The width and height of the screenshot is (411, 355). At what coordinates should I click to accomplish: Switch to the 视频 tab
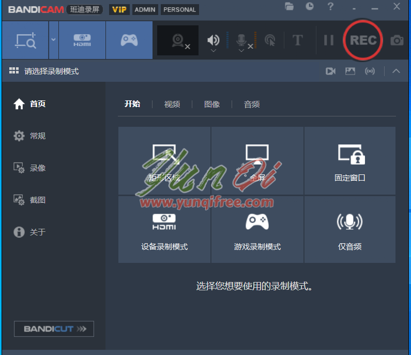(172, 104)
